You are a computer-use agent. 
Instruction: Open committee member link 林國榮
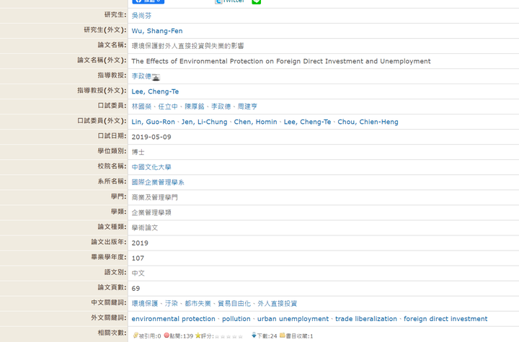141,107
